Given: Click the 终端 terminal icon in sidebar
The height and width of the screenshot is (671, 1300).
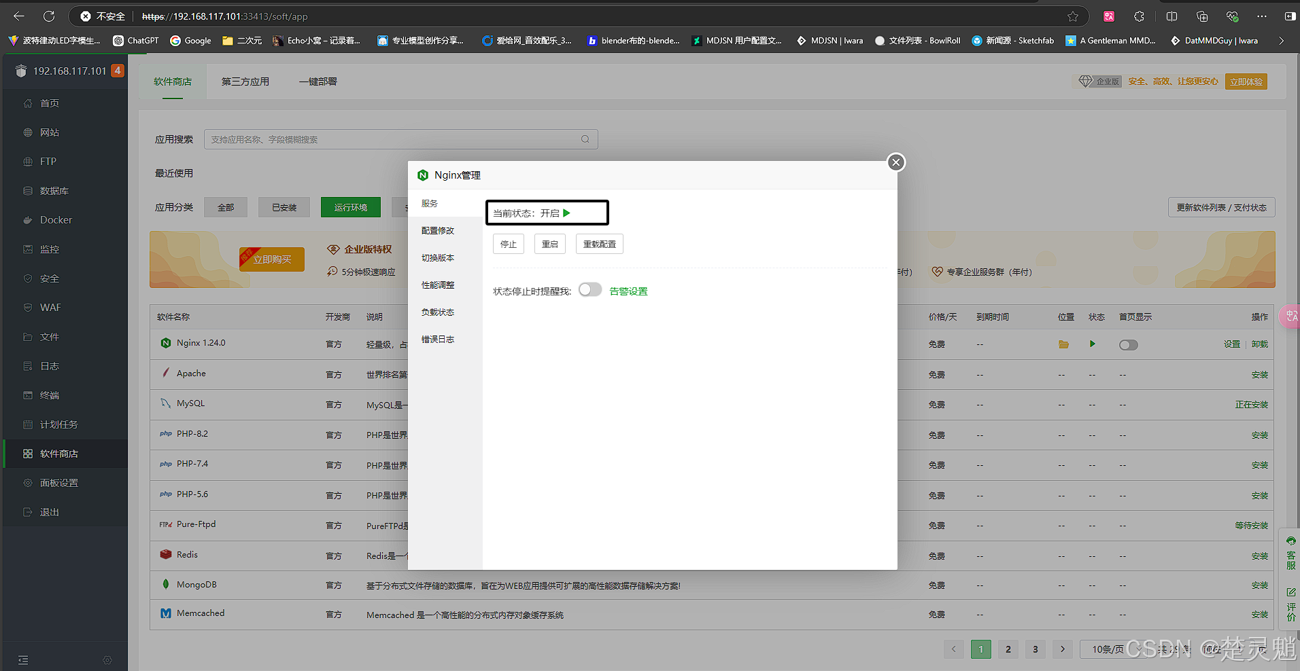Looking at the screenshot, I should tap(28, 395).
